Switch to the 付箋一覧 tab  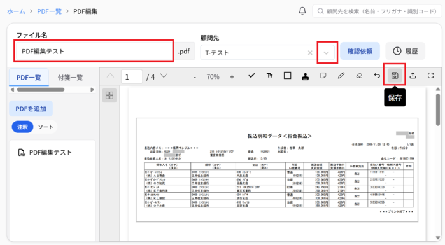[70, 78]
